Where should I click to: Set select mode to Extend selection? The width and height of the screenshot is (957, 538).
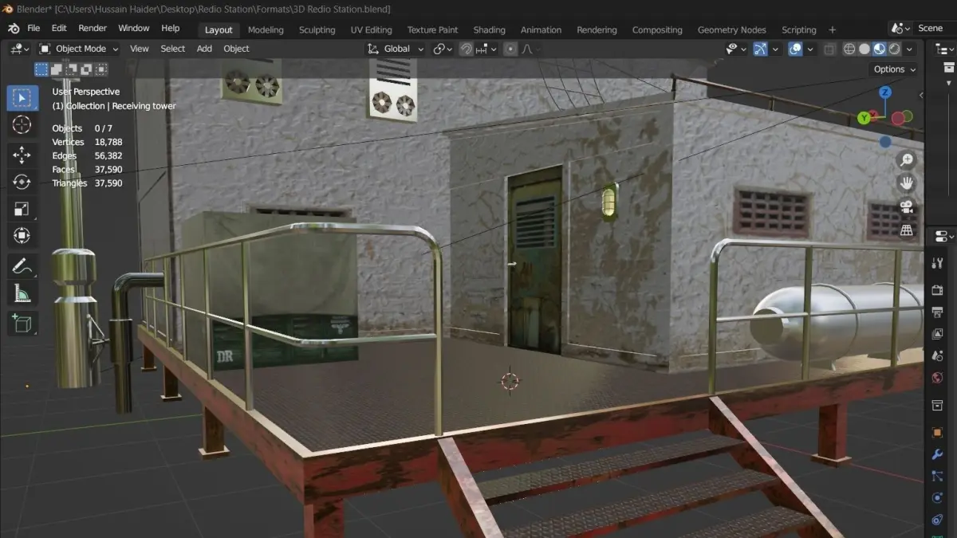coord(56,69)
